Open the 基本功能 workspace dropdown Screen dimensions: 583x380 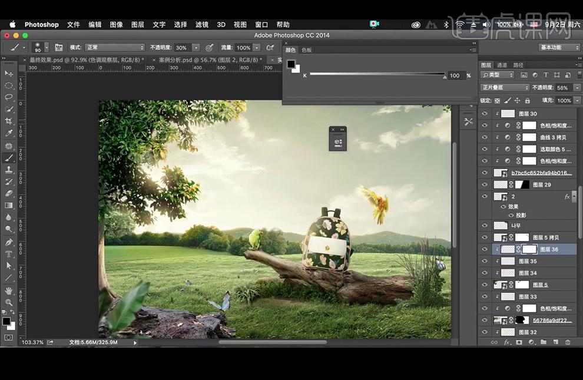(559, 48)
